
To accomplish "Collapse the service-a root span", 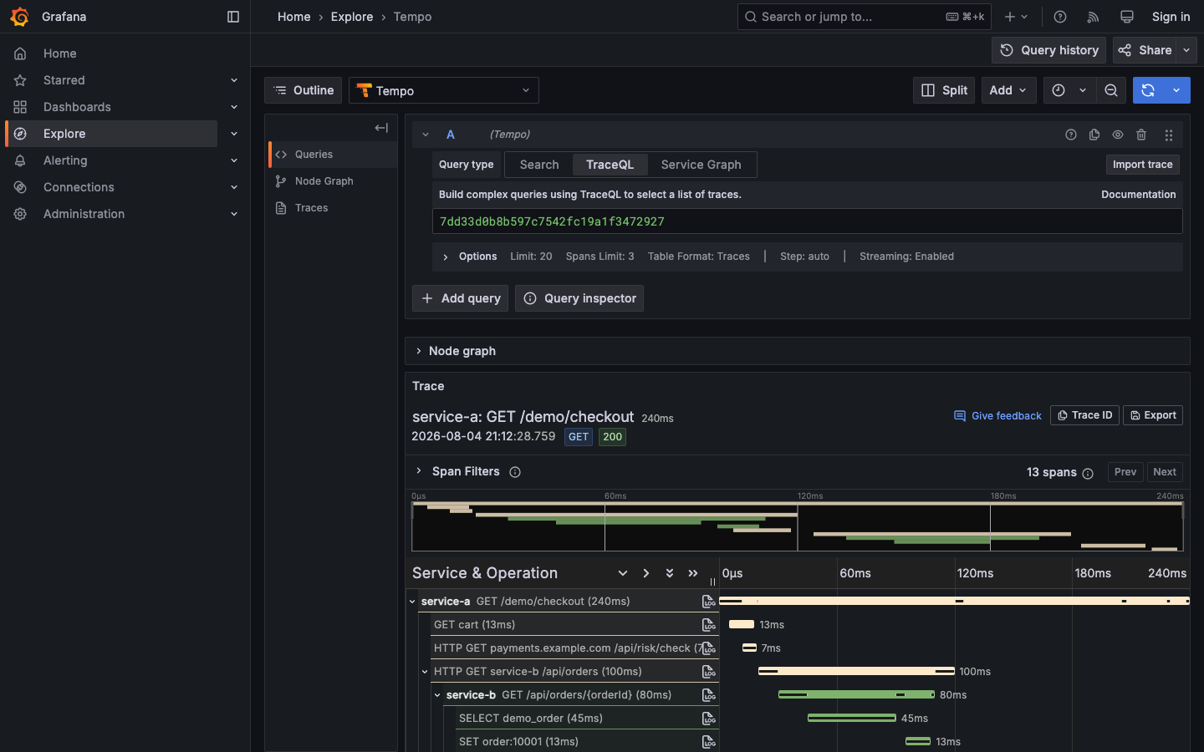I will pos(412,602).
